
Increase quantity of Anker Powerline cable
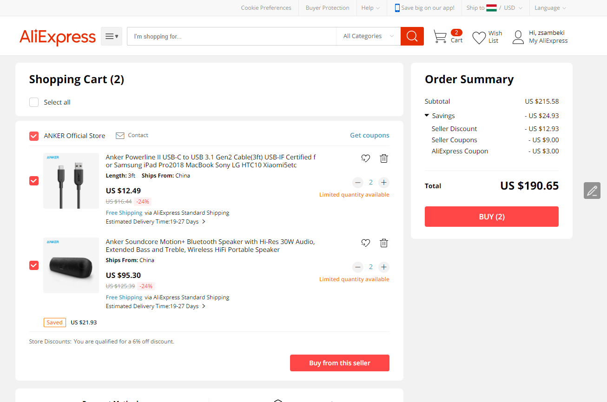(x=383, y=182)
